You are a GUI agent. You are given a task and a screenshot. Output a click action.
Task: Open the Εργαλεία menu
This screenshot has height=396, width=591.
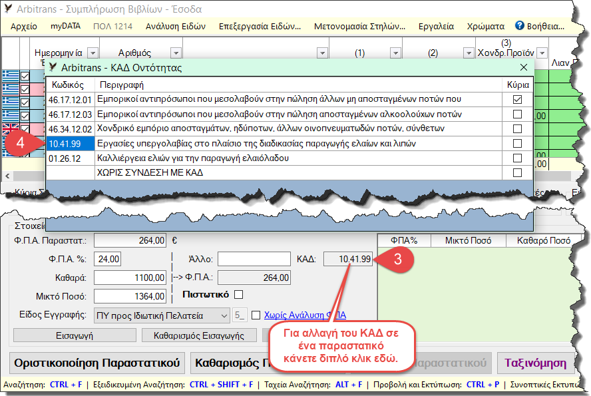click(436, 27)
